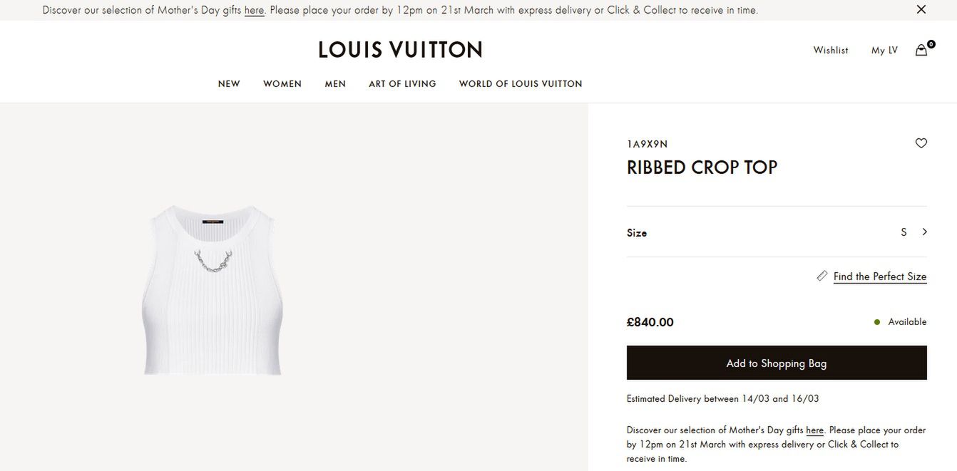
Task: Open My LV account
Action: 884,51
